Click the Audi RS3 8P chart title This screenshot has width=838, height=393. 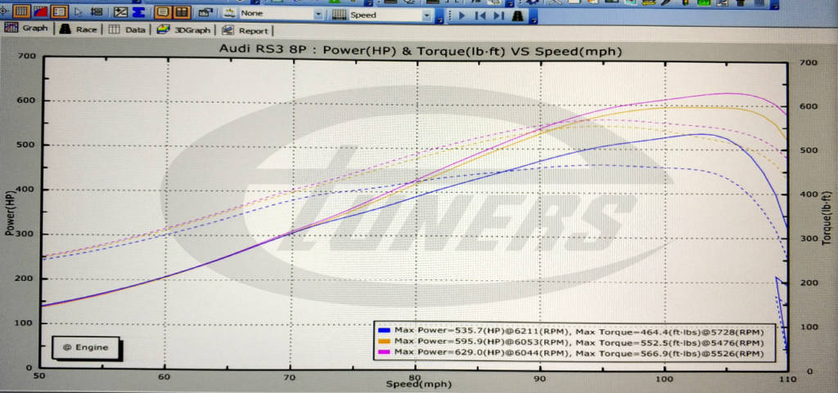pyautogui.click(x=420, y=51)
